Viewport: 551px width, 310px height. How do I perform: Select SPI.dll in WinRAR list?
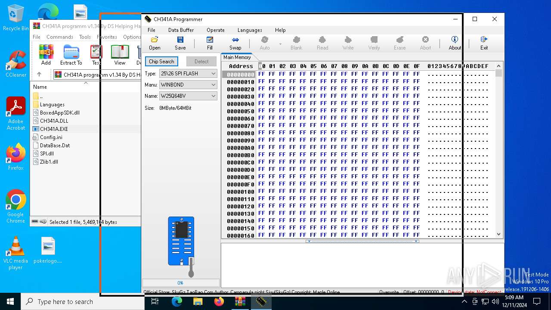[46, 154]
